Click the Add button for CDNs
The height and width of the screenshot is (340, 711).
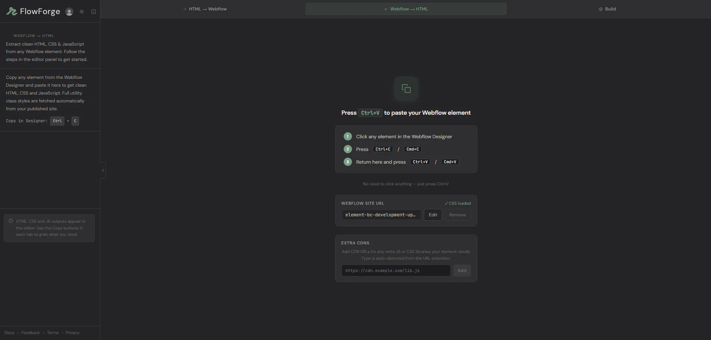[x=462, y=271]
